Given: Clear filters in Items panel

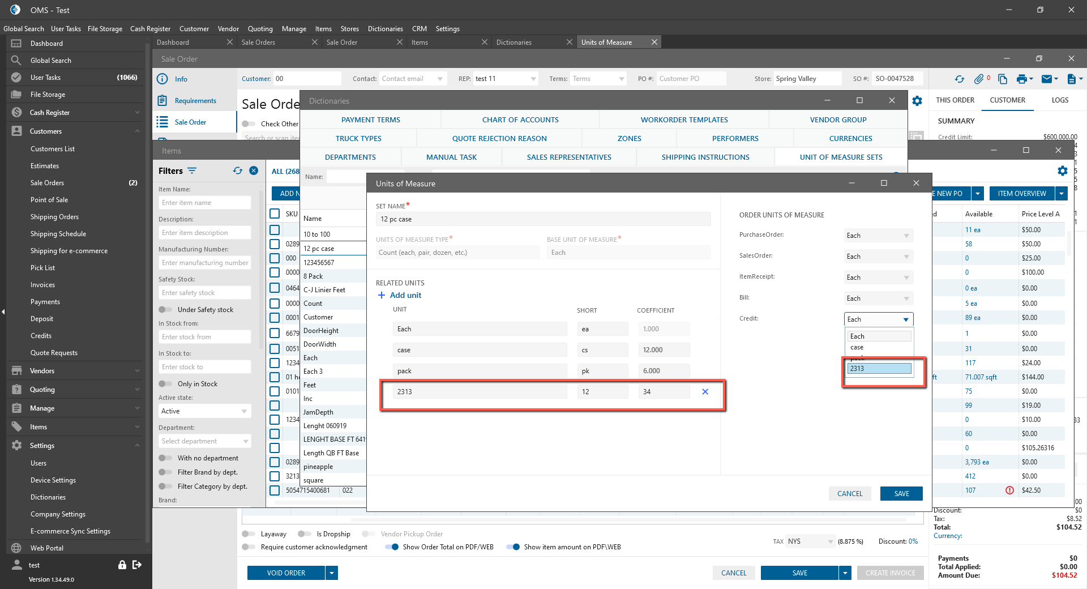Looking at the screenshot, I should (x=254, y=170).
